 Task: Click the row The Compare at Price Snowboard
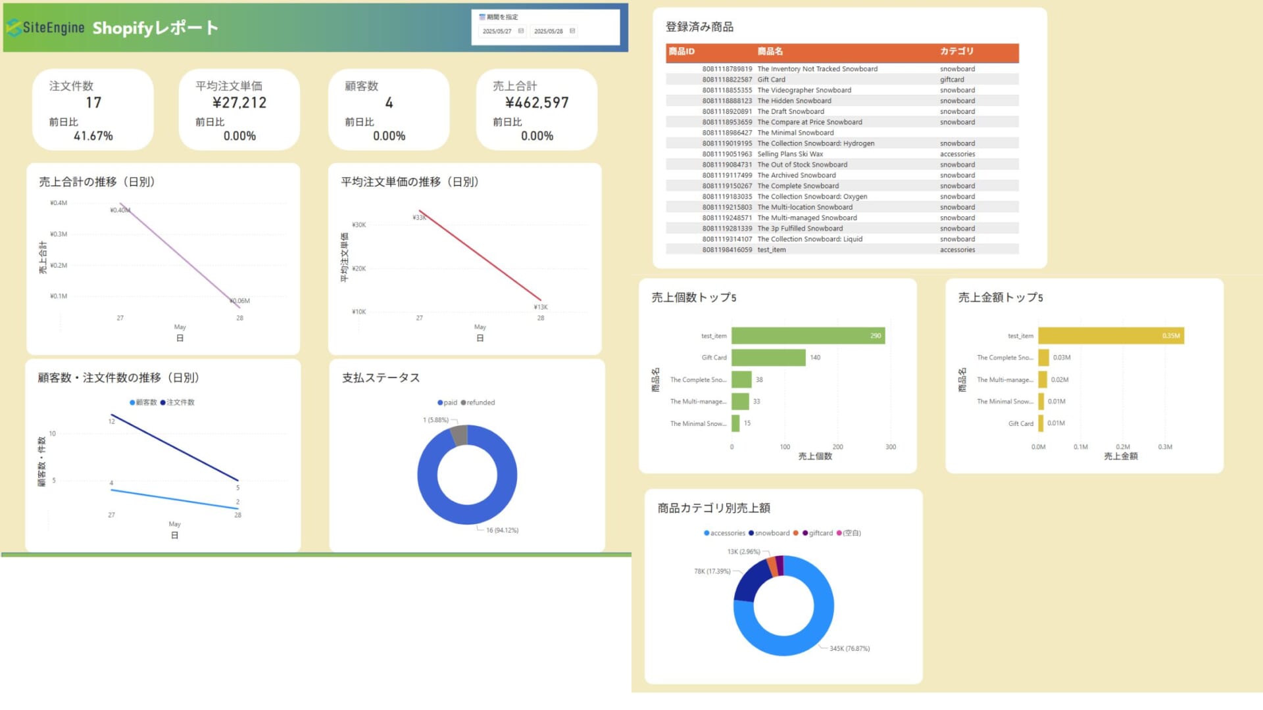tap(842, 122)
